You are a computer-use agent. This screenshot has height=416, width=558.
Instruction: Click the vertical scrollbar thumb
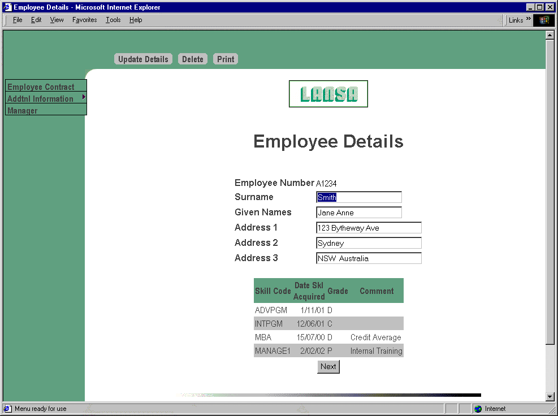click(550, 192)
